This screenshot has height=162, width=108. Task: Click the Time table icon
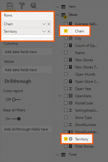[63, 155]
